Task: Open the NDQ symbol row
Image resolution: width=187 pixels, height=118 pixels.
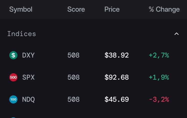Action: 93,99
